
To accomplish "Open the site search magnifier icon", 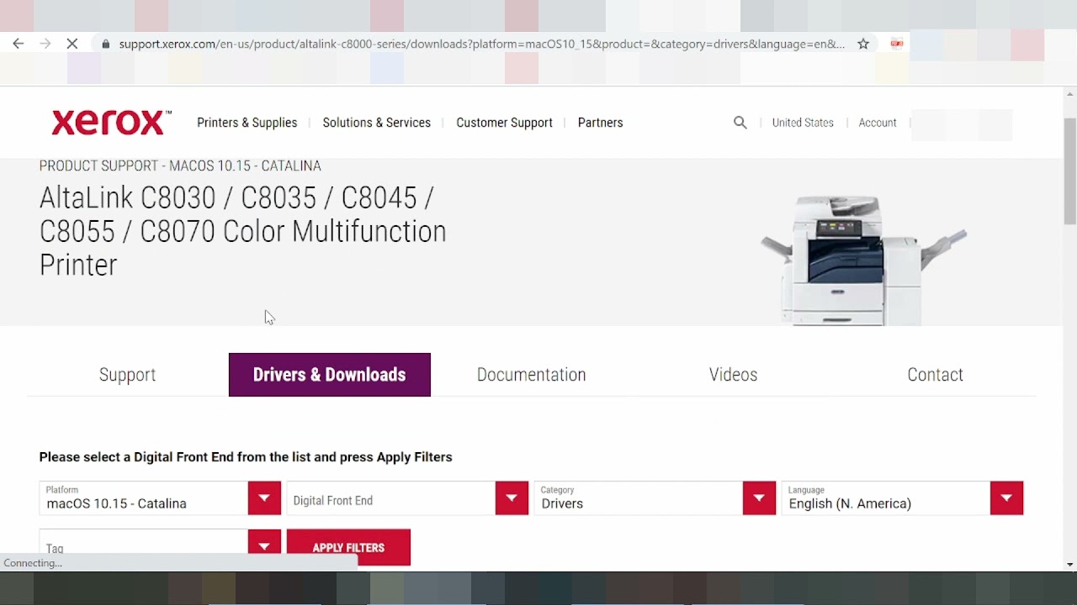I will tap(740, 123).
